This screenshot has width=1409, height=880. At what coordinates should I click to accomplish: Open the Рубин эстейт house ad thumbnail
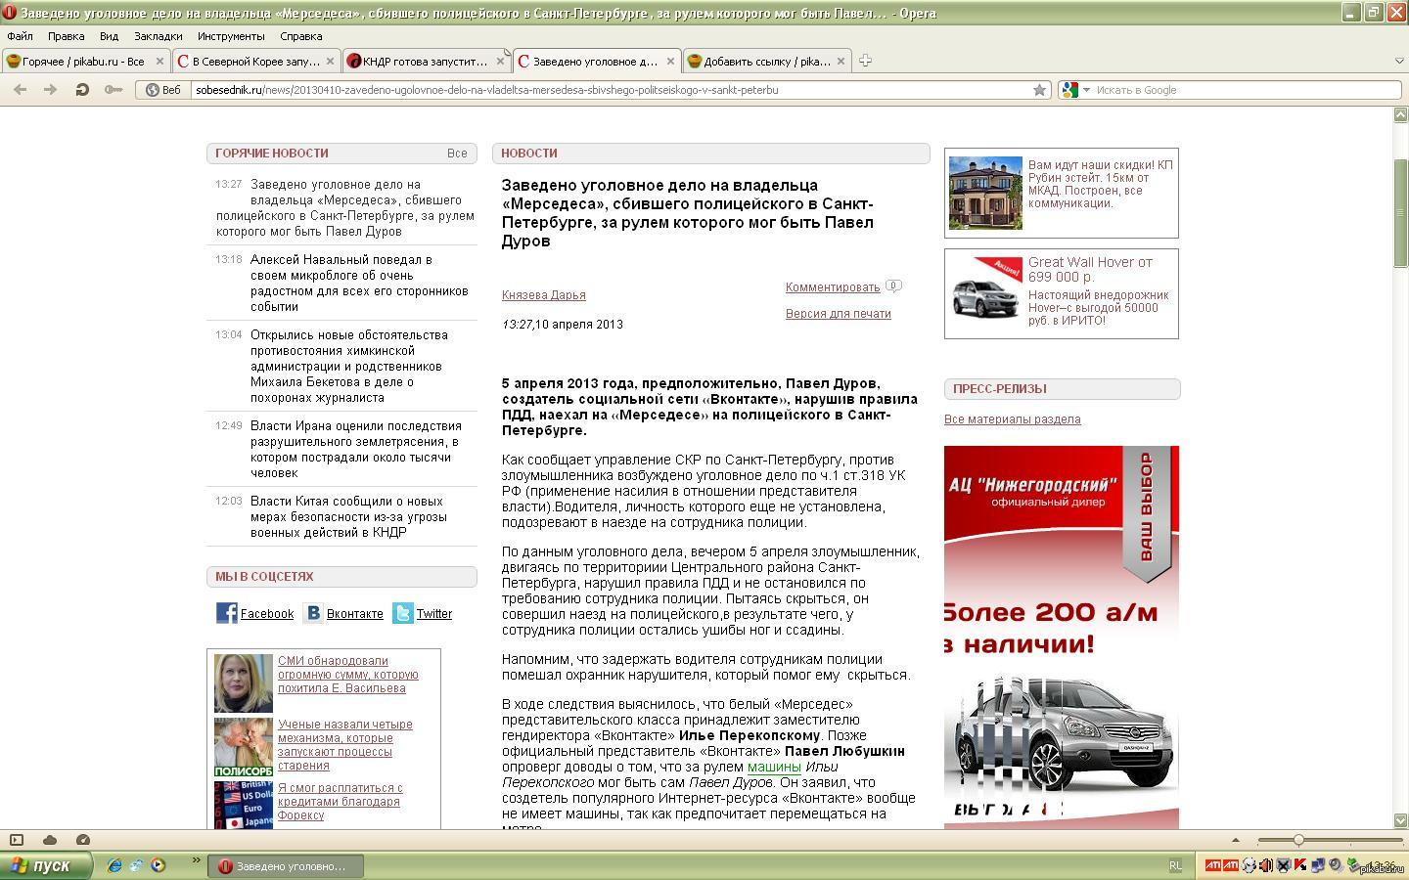985,193
